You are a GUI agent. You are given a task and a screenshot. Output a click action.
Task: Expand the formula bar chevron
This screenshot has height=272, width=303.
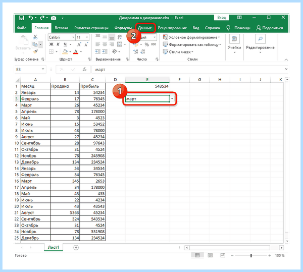[286, 69]
